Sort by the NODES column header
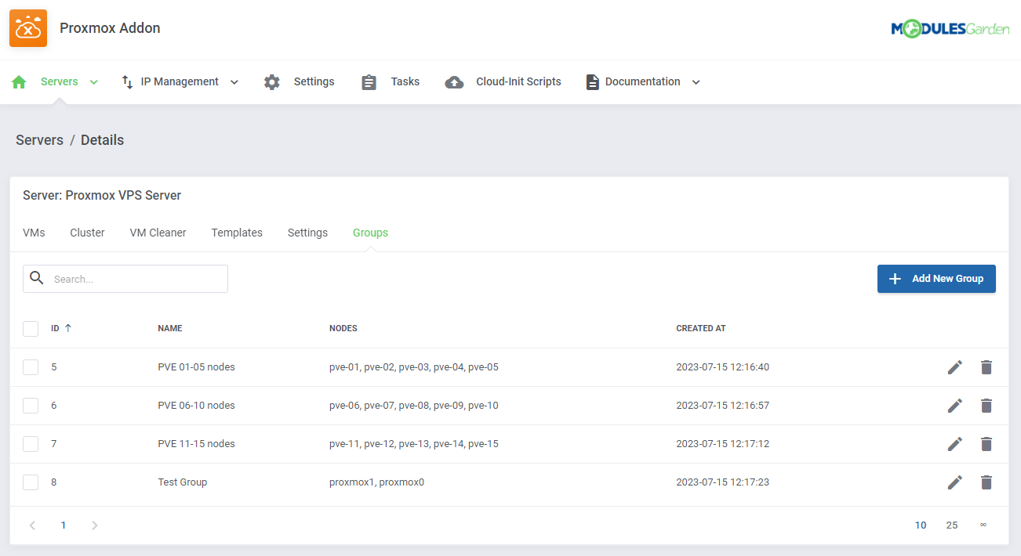The height and width of the screenshot is (556, 1021). coord(343,329)
